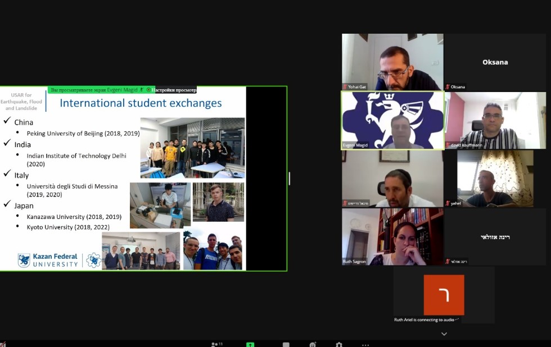Screen dimensions: 551x347
Task: Click the gear-shaped apps icon
Action: 338,344
